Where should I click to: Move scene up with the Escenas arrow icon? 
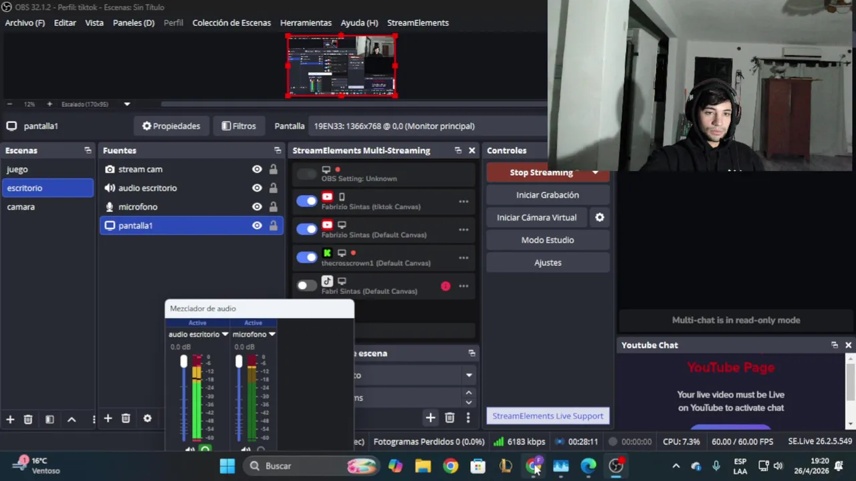72,419
